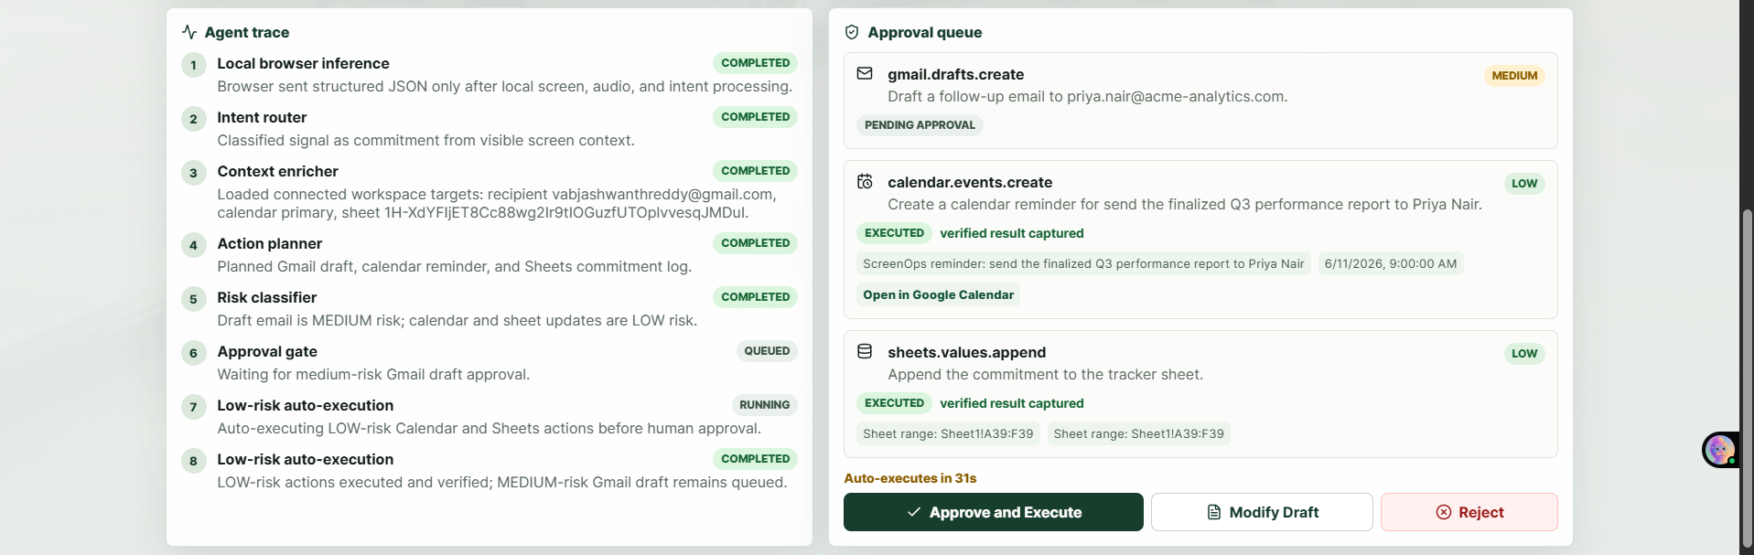The image size is (1754, 555).
Task: Select the final Low-risk auto-execution COMPLETED step
Action: 305,459
